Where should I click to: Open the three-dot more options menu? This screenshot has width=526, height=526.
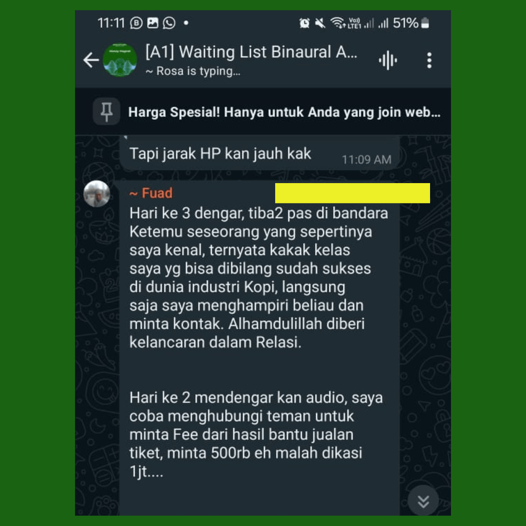429,60
